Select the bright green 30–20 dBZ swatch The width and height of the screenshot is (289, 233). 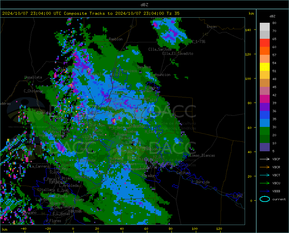tap(265, 131)
